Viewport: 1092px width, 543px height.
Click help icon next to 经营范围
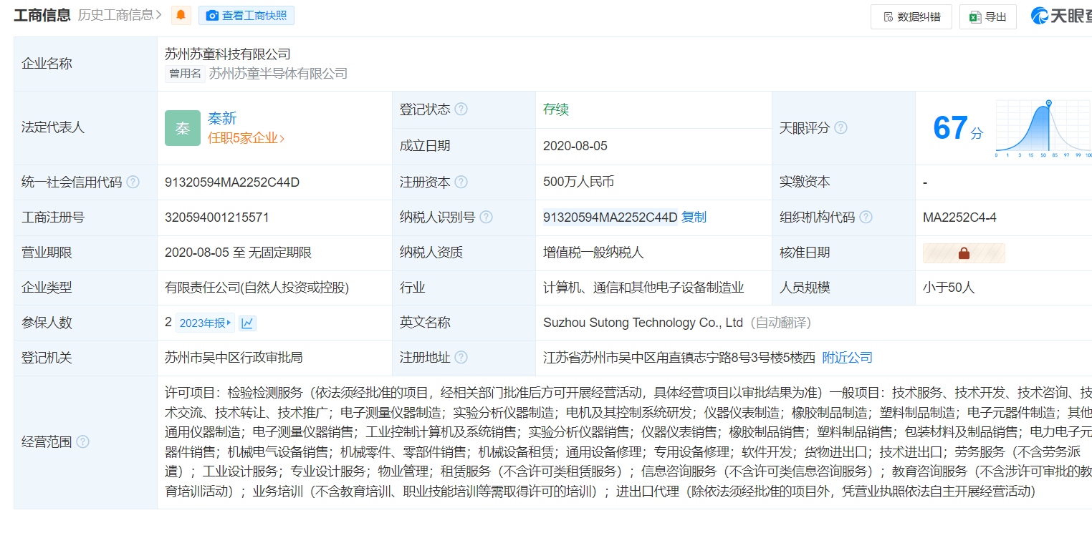tap(82, 442)
